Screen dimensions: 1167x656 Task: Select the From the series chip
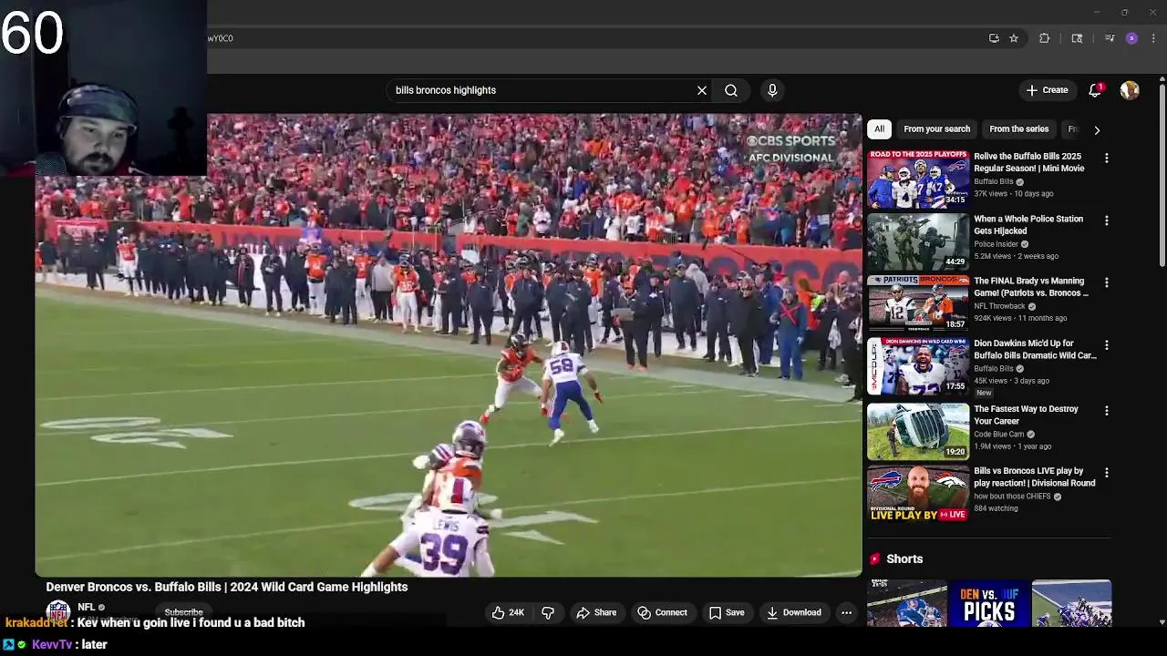(1018, 129)
